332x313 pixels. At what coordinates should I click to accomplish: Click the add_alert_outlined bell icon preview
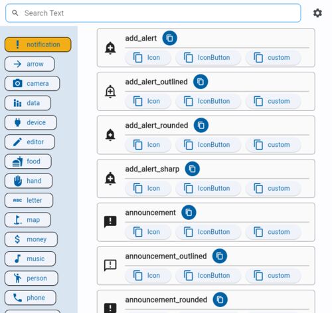[x=110, y=92]
